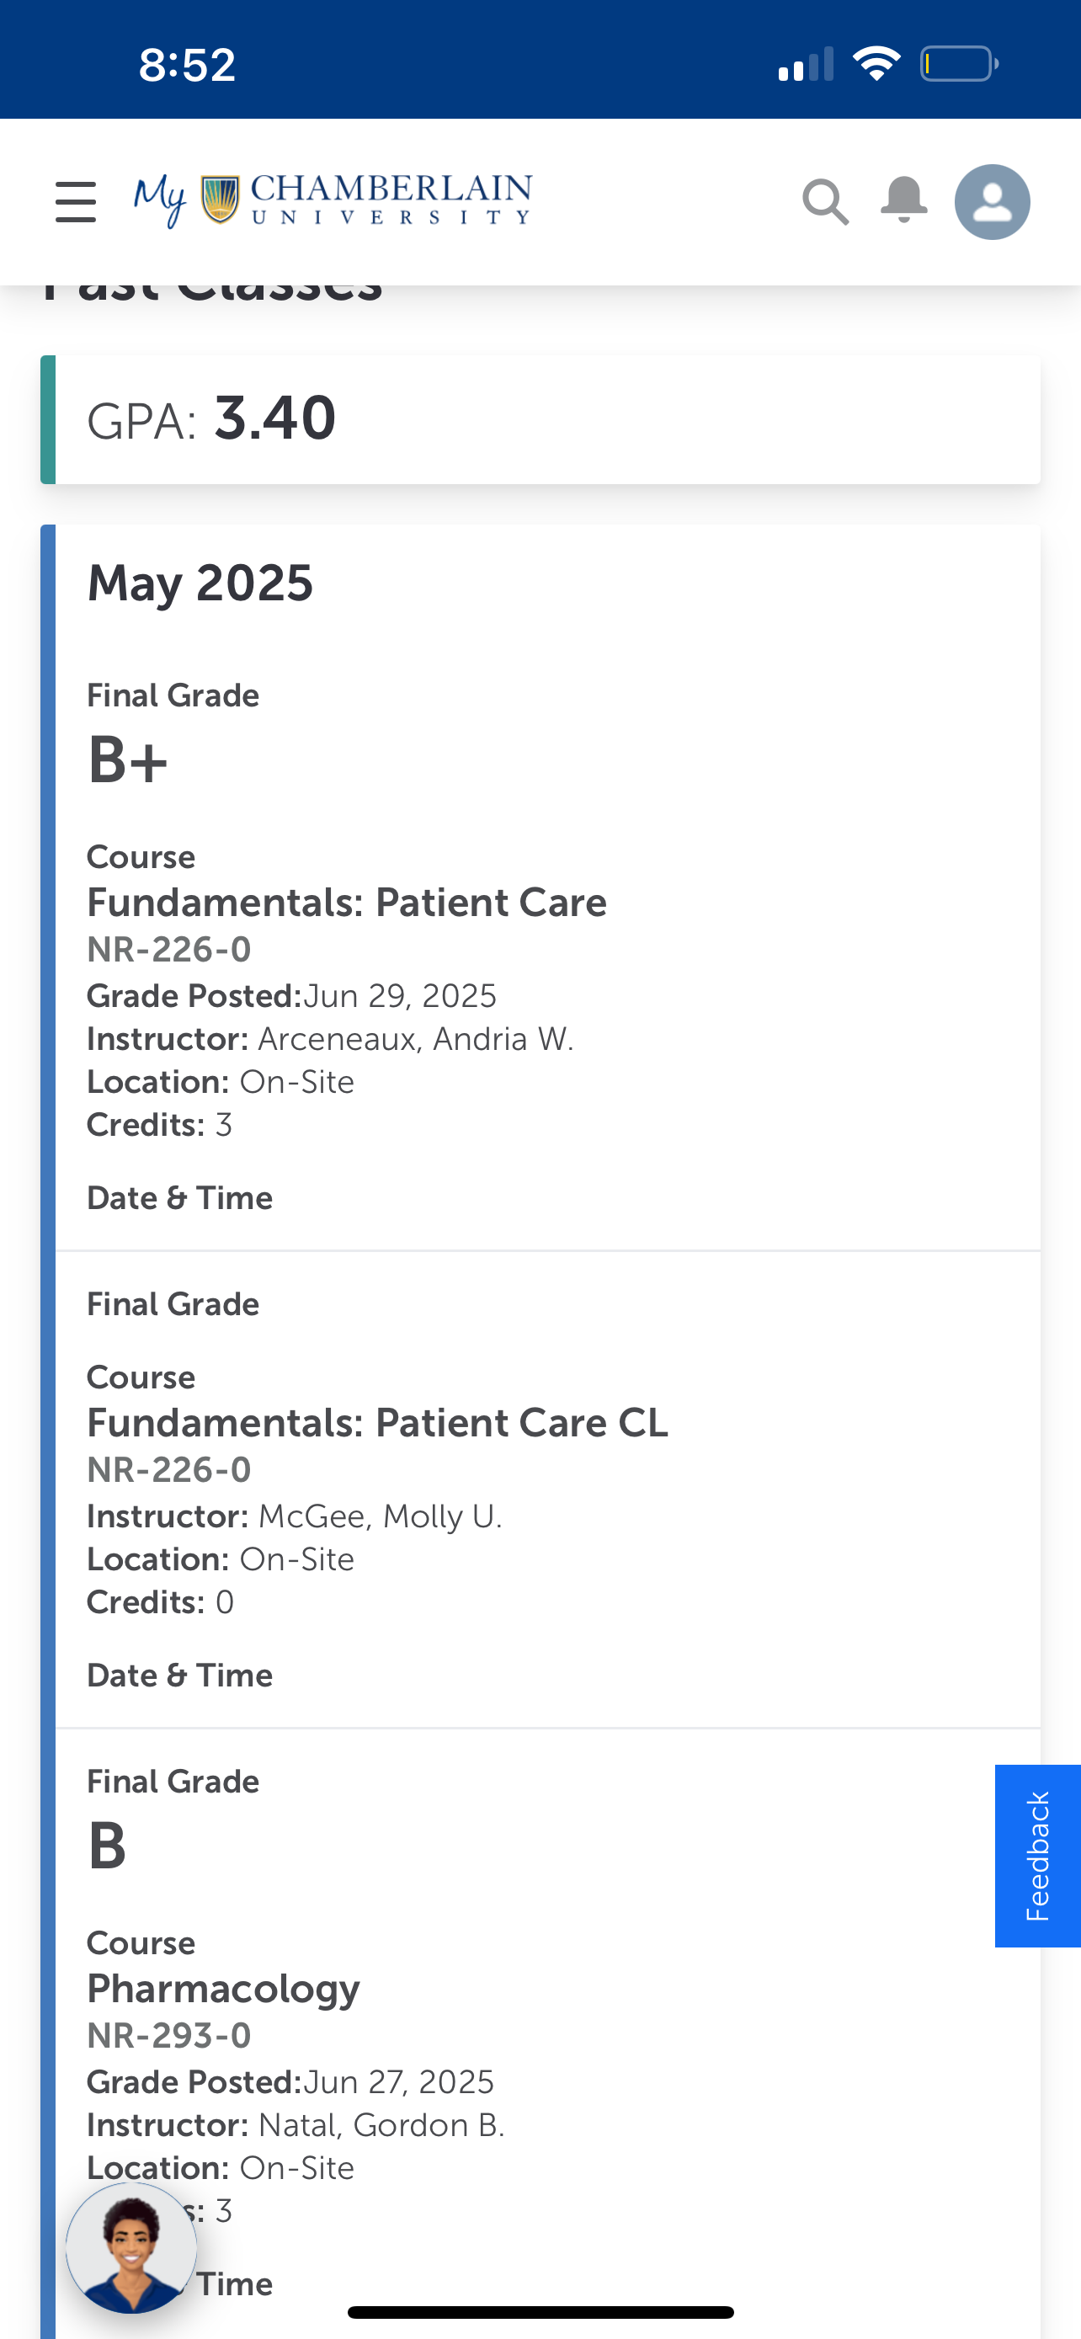Open the user profile avatar
This screenshot has width=1081, height=2339.
tap(992, 201)
